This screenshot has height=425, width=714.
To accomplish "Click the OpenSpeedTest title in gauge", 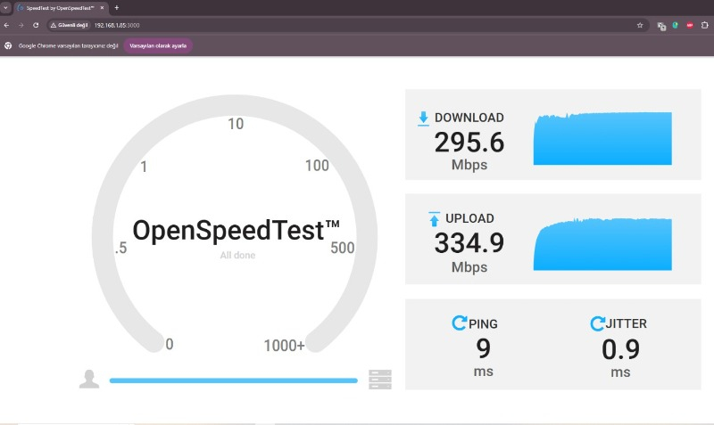I will pos(236,231).
